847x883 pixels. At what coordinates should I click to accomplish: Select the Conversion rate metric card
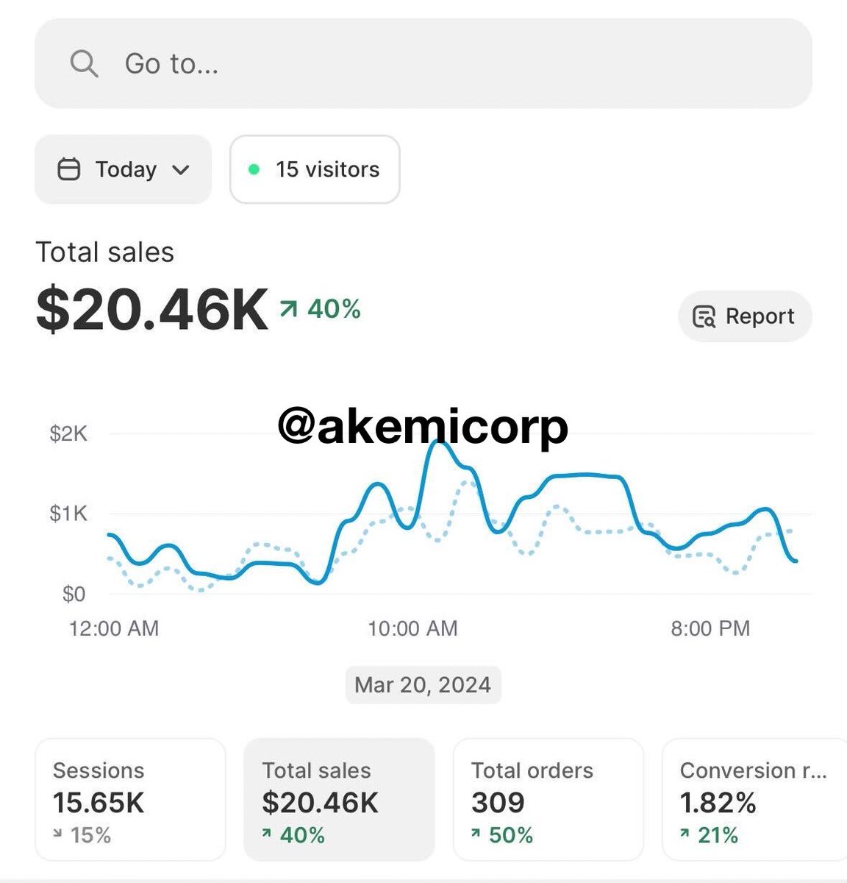[x=754, y=800]
